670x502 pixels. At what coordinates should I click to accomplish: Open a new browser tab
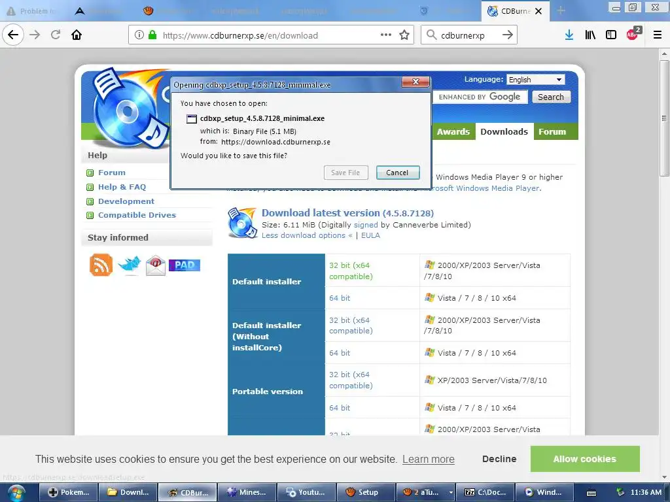(x=561, y=10)
